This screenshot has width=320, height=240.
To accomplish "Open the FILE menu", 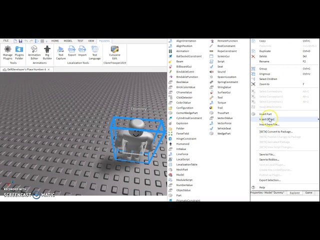I will [x=6, y=41].
